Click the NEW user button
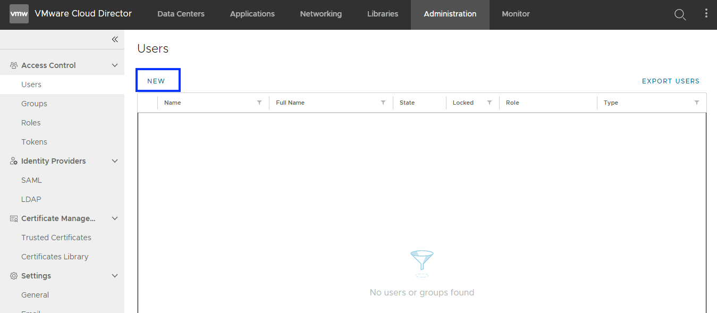Viewport: 717px width, 313px height. [x=156, y=81]
